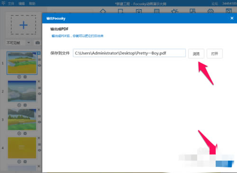Expand the frame type dropdown arrow

[28, 43]
